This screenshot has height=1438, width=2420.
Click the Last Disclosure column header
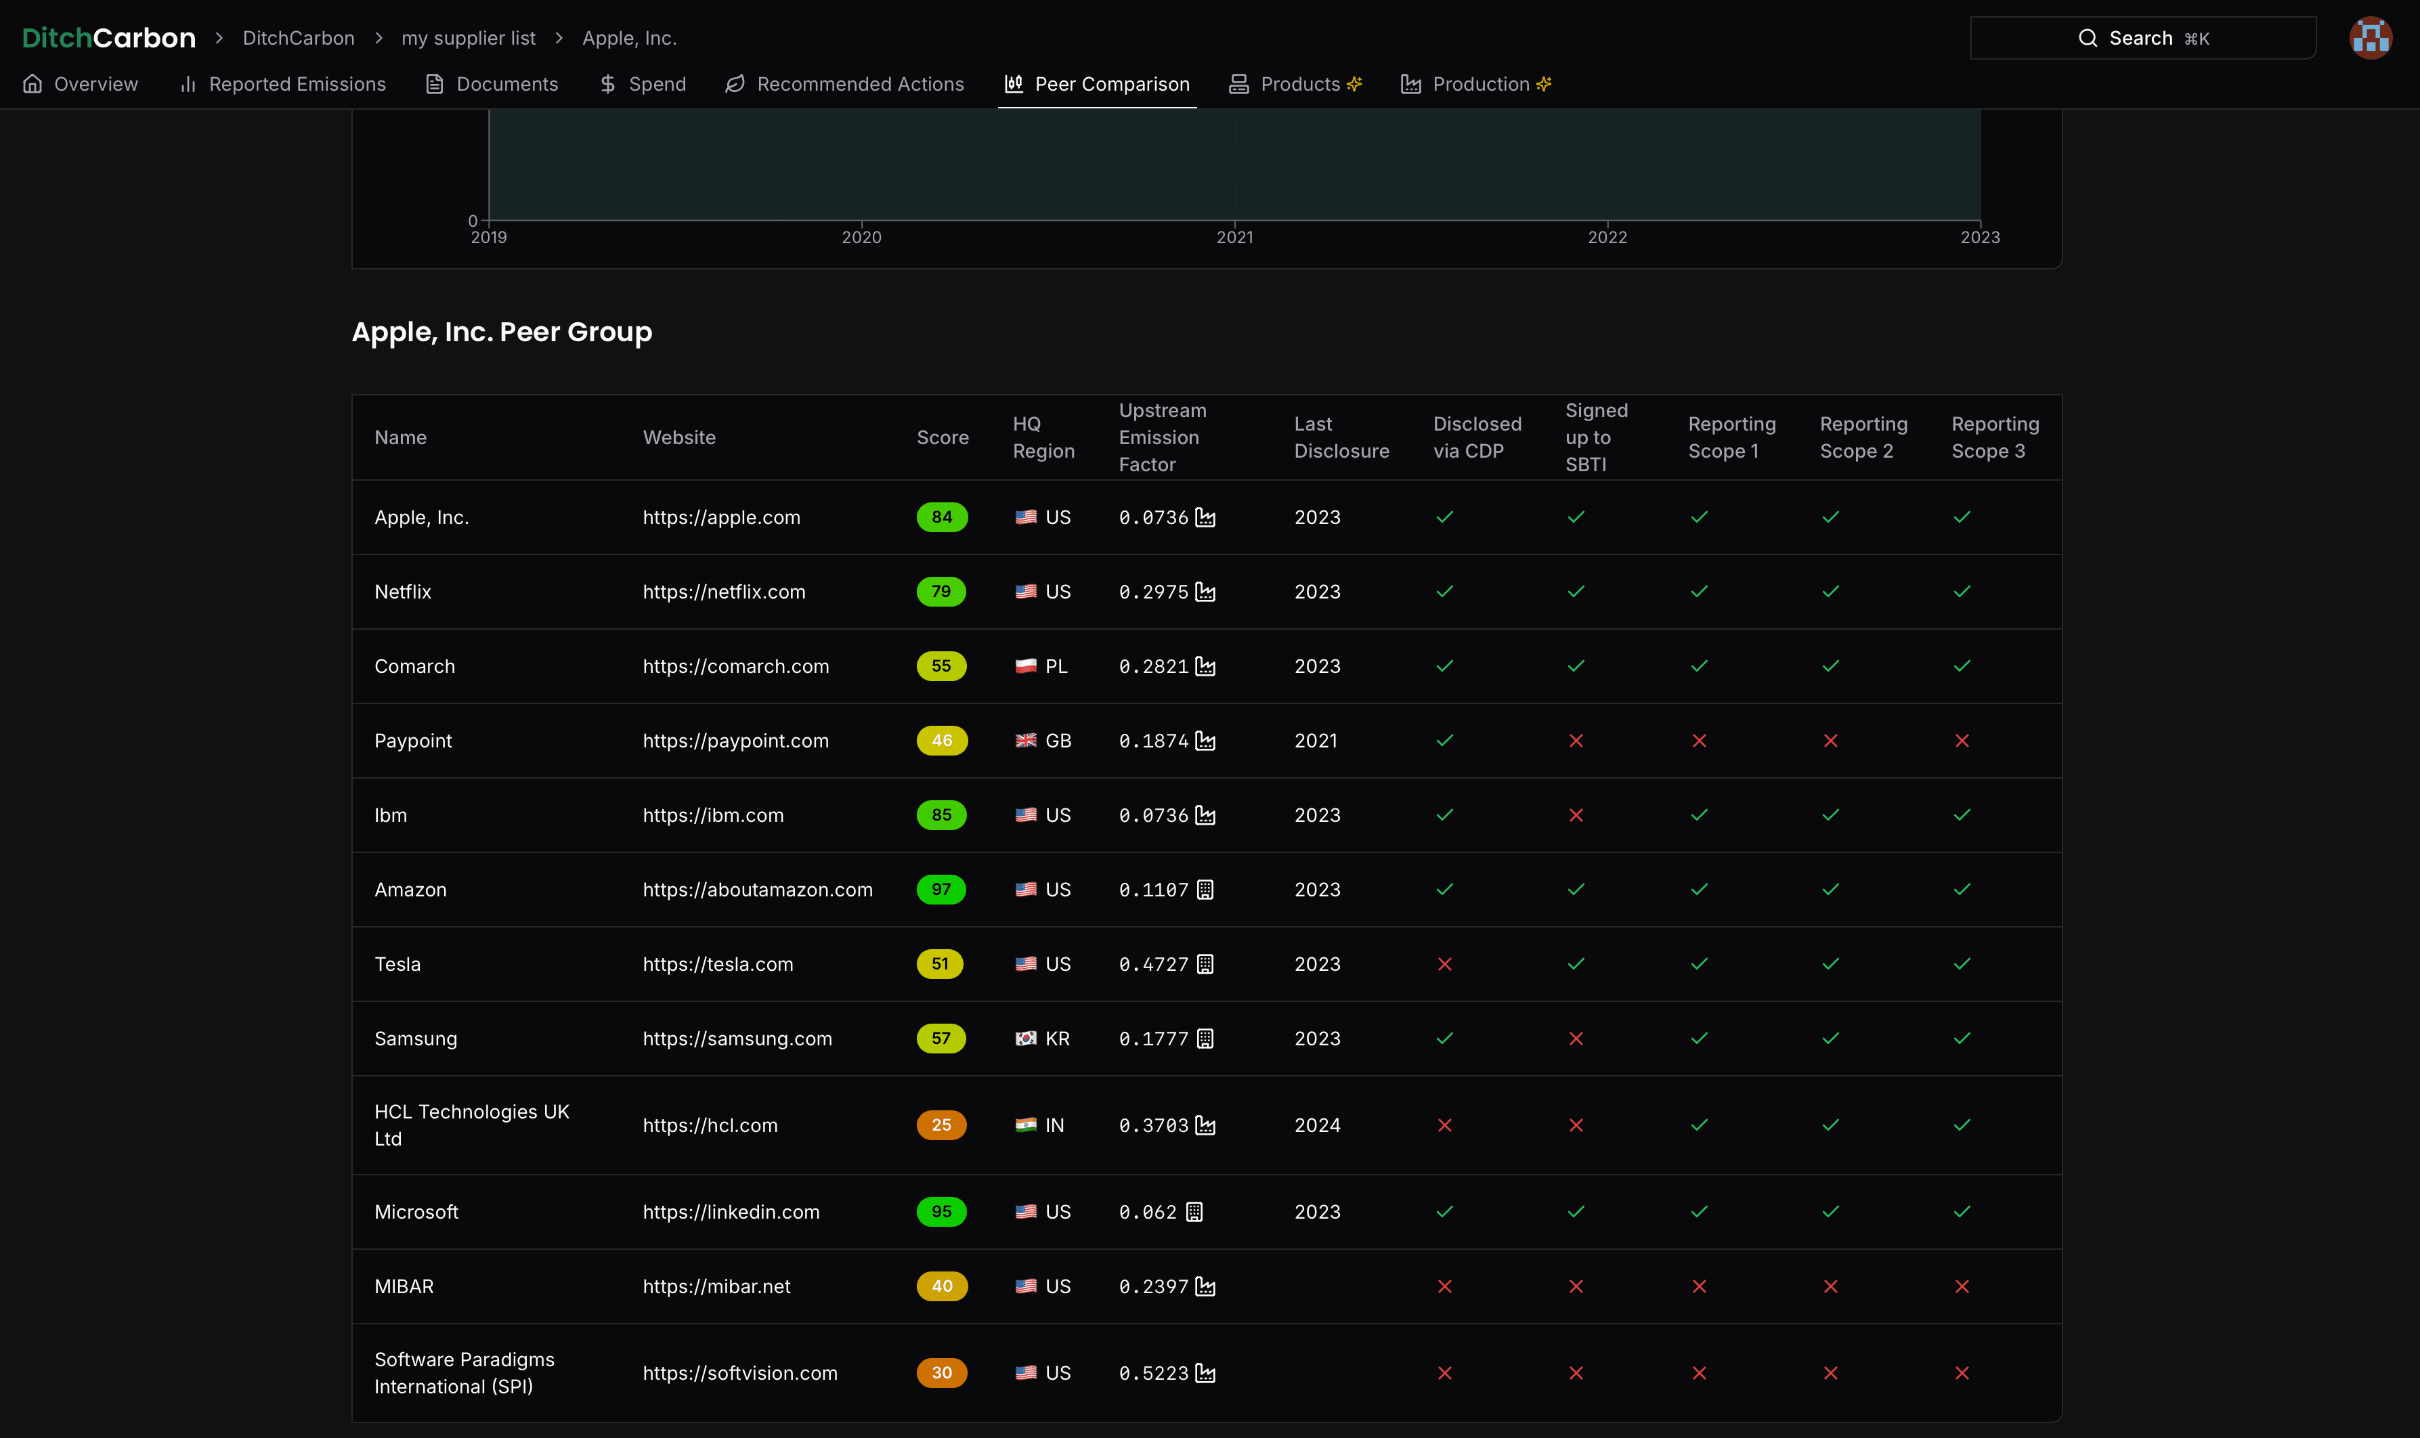coord(1341,438)
